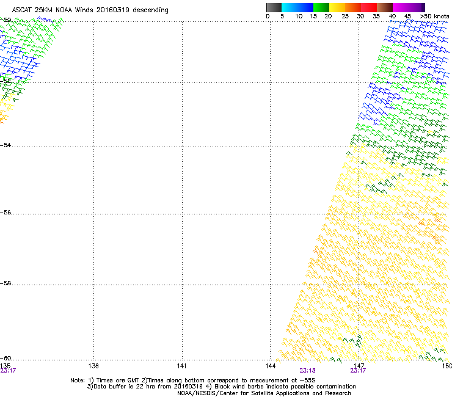Image resolution: width=452 pixels, height=397 pixels.
Task: Click the latitude label -50
Action: (5, 20)
